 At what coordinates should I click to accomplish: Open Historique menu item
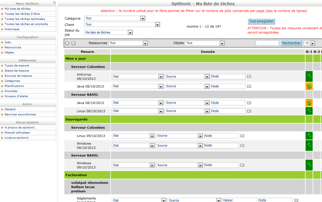(12, 29)
